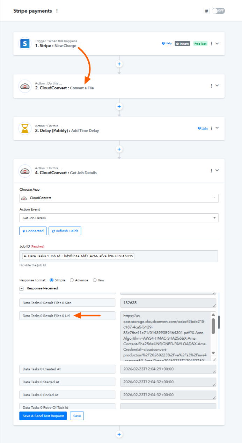Choose the Simple response format
242x443 pixels.
pos(52,280)
